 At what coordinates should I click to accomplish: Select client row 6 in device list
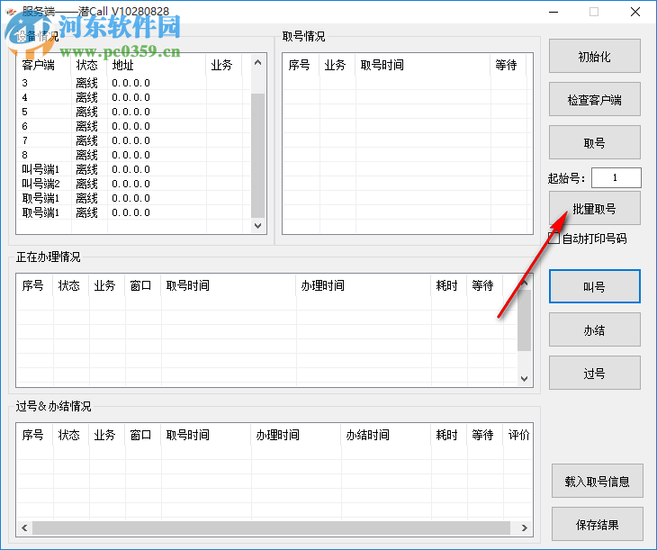pos(133,126)
